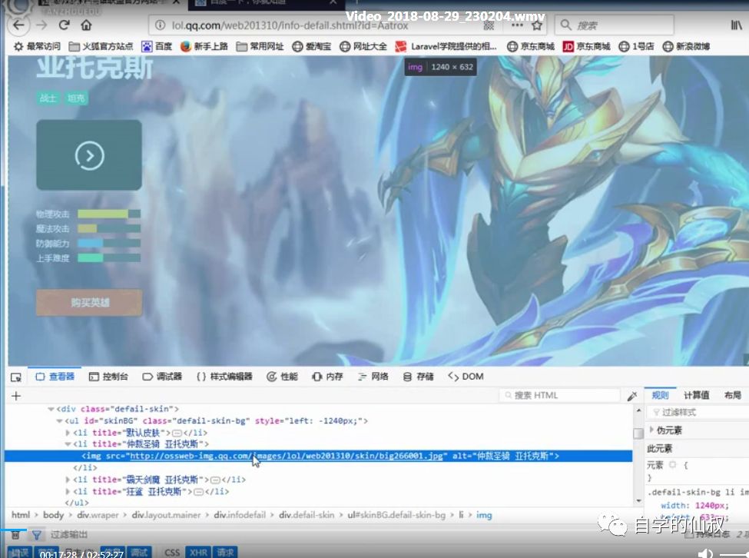
Task: Click the ellipsis badge in the 默认皮肤 row
Action: click(177, 433)
